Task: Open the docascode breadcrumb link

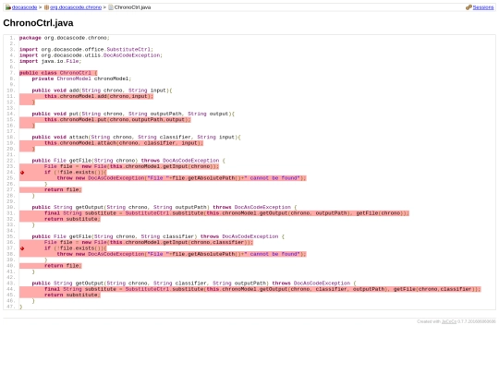Action: pos(25,7)
